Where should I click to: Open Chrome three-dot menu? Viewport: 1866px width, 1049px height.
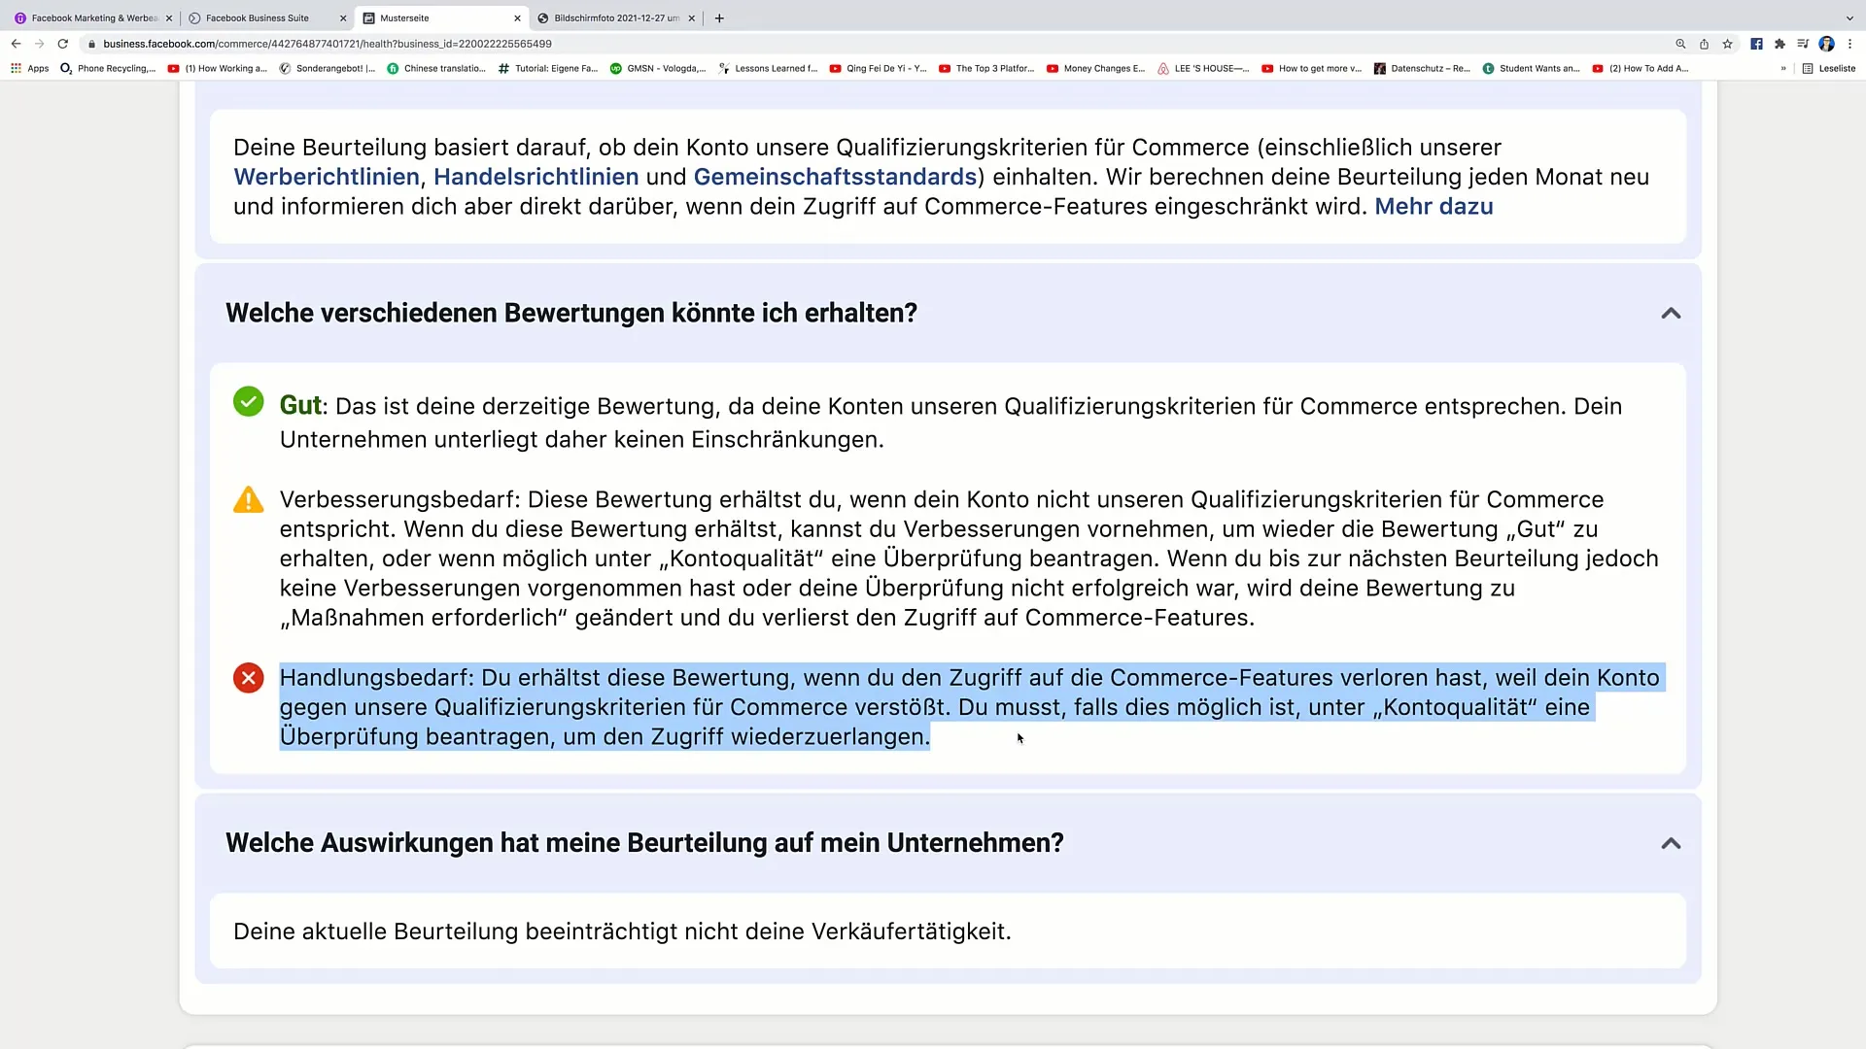coord(1849,44)
